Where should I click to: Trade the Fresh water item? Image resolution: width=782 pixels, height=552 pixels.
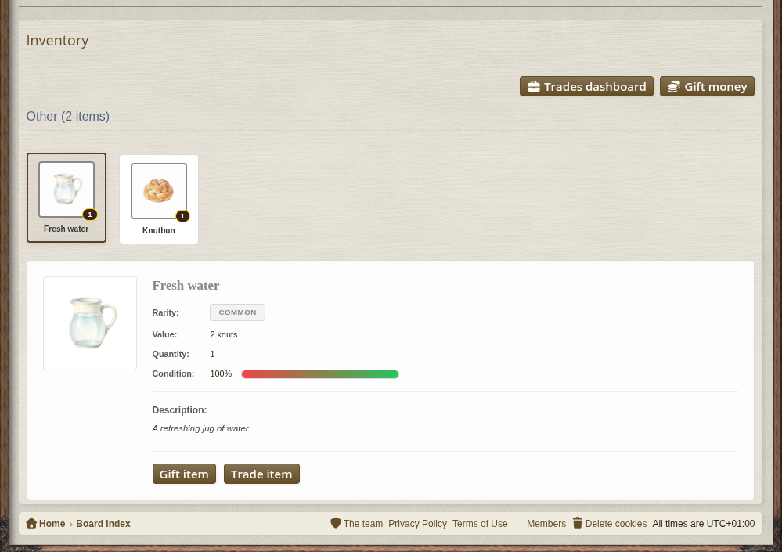pos(261,474)
